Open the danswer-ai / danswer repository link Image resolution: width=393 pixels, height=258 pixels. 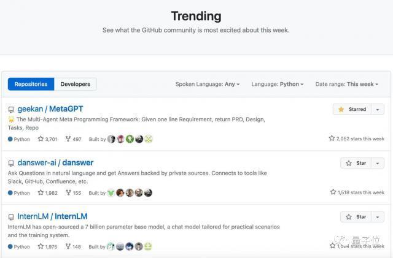(55, 163)
